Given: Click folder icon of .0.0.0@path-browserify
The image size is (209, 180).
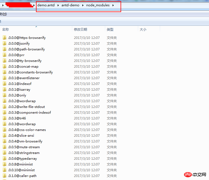Looking at the screenshot, I should tap(4, 49).
